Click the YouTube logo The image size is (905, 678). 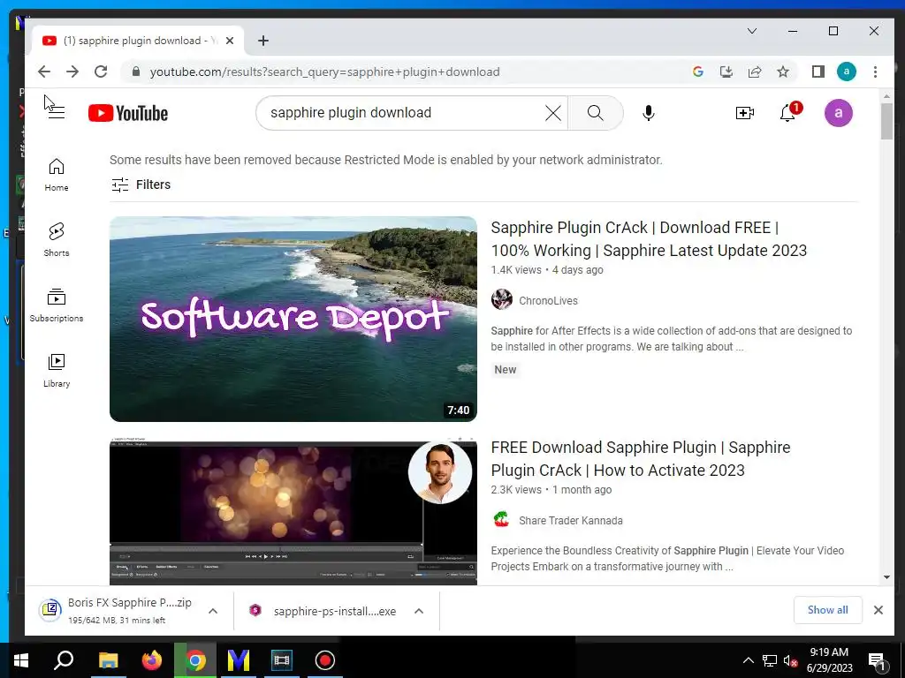(x=128, y=113)
